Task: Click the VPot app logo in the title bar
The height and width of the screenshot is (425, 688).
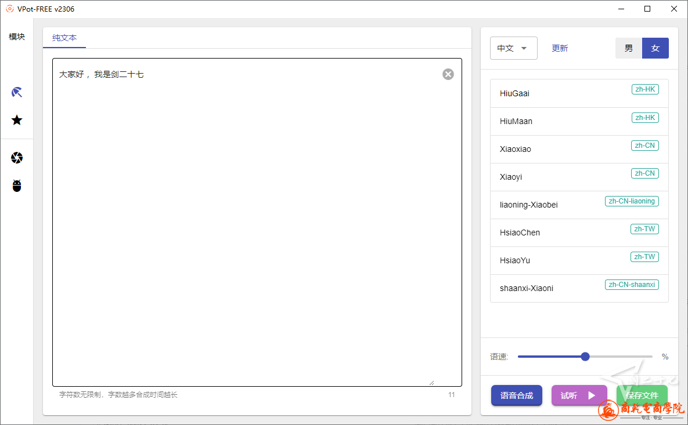Action: 9,9
